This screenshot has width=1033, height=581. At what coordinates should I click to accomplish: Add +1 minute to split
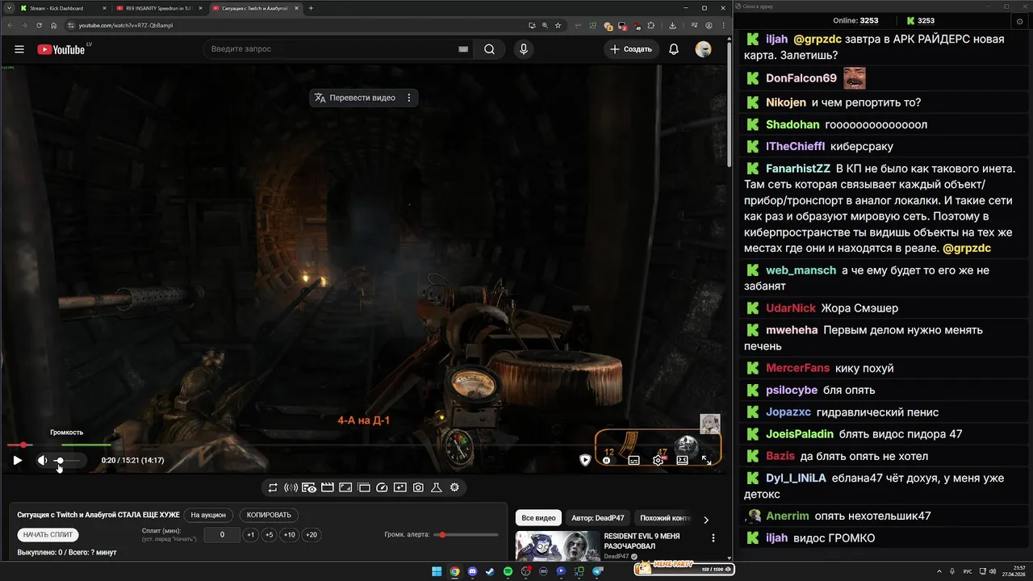[x=251, y=535]
